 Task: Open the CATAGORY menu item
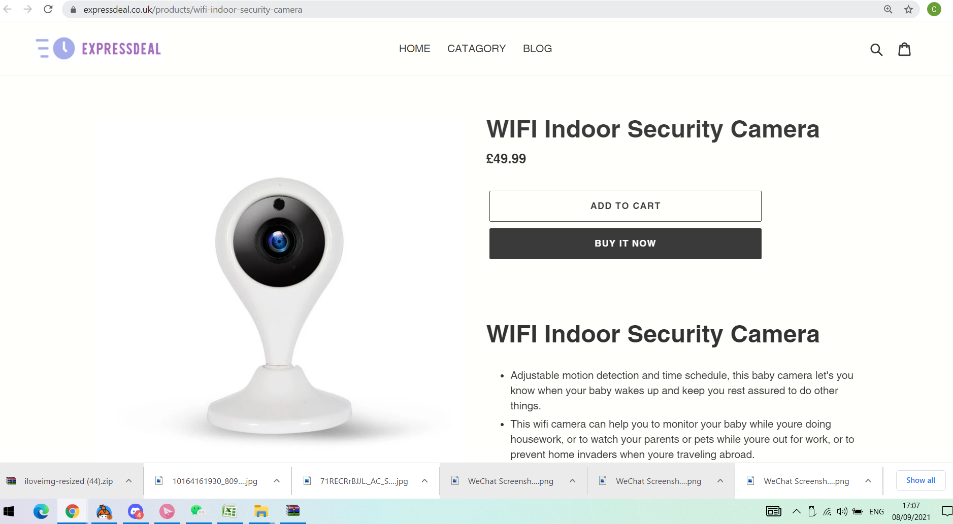click(x=476, y=49)
